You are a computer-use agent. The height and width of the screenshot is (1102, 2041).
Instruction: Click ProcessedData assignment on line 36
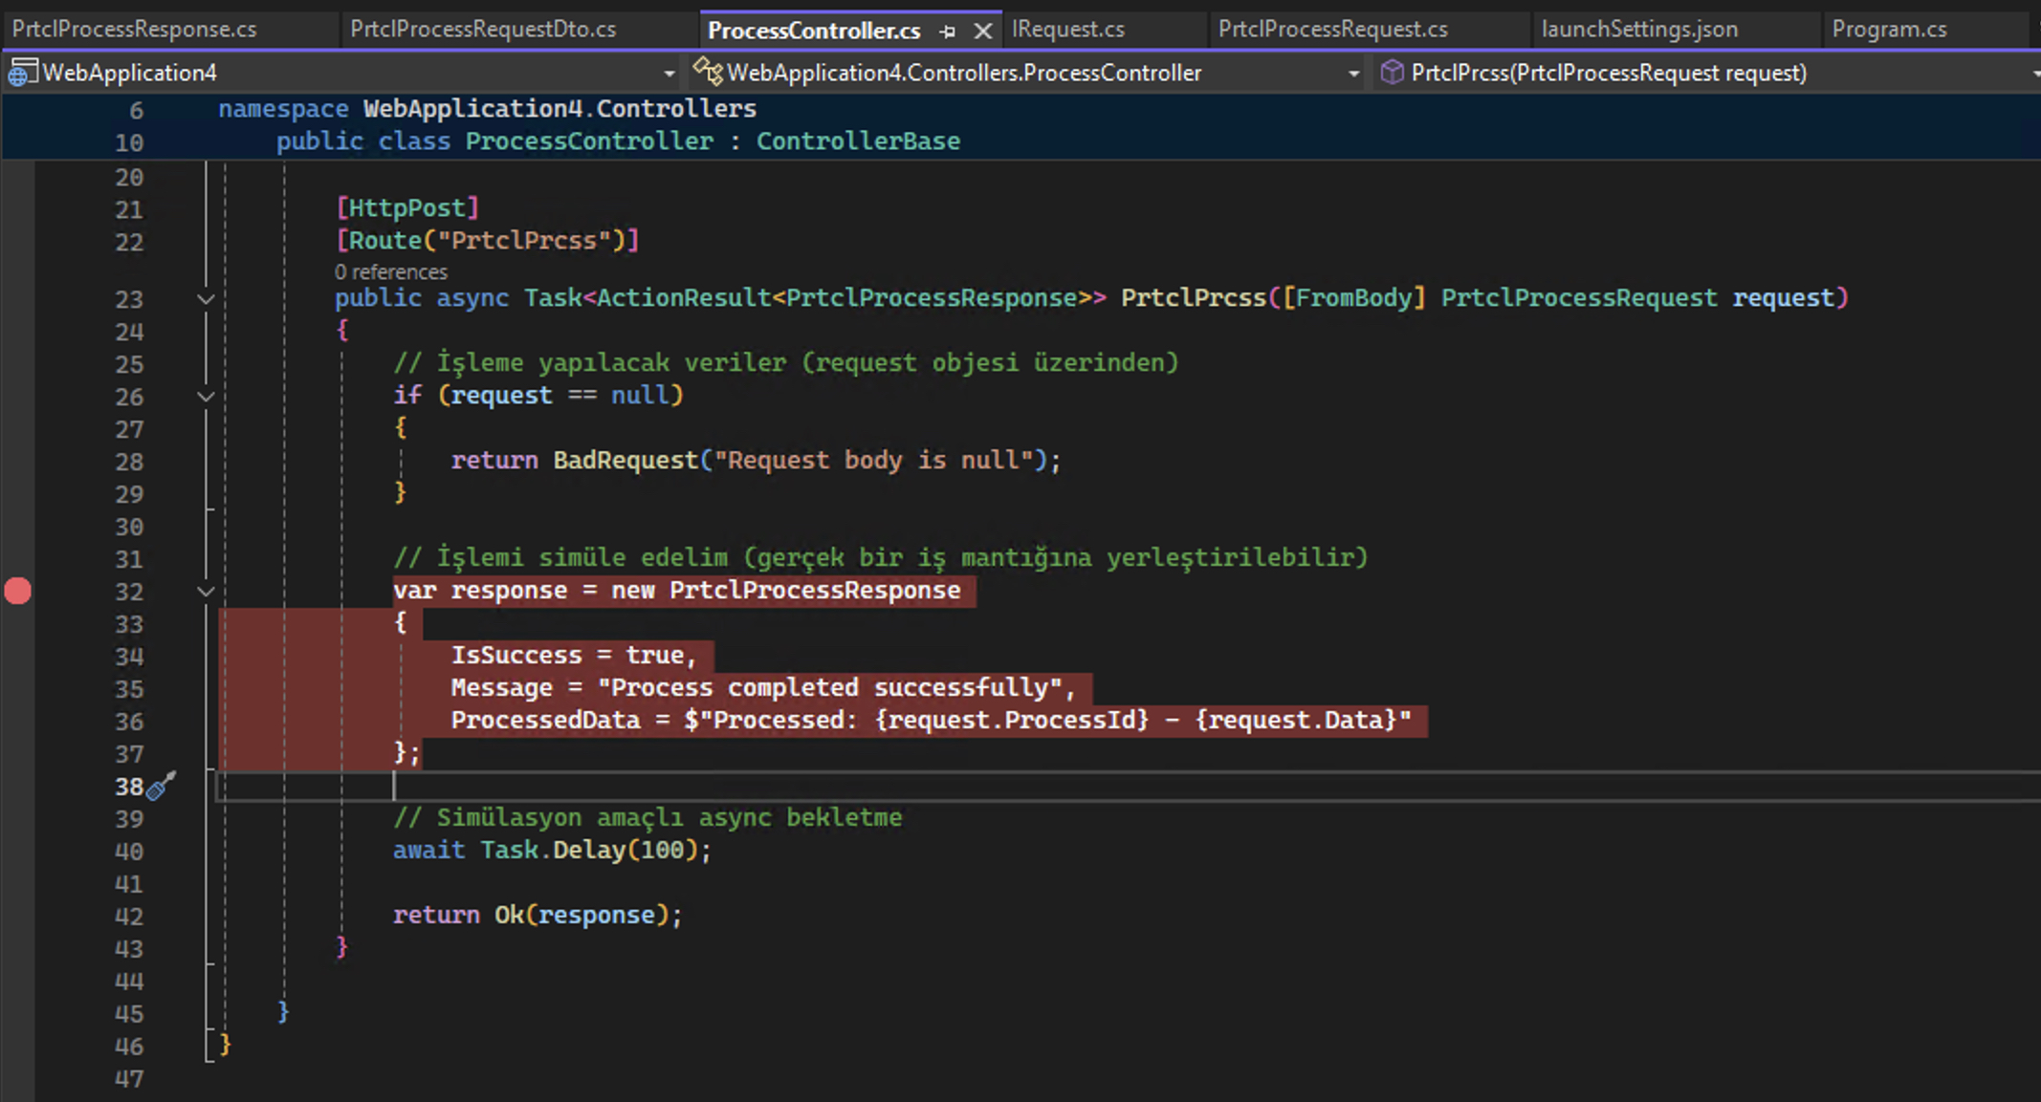pos(931,720)
